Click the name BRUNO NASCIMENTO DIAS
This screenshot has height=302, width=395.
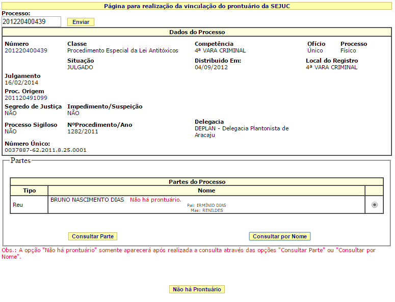point(87,200)
